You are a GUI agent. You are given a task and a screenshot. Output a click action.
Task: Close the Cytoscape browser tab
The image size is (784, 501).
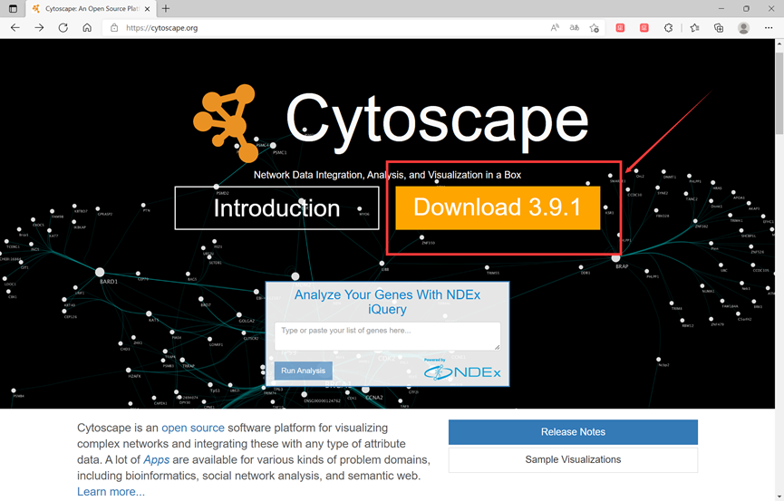(x=147, y=8)
